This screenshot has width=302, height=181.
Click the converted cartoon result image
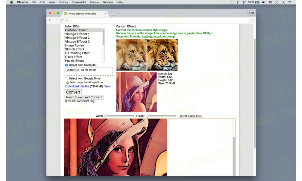point(116,147)
